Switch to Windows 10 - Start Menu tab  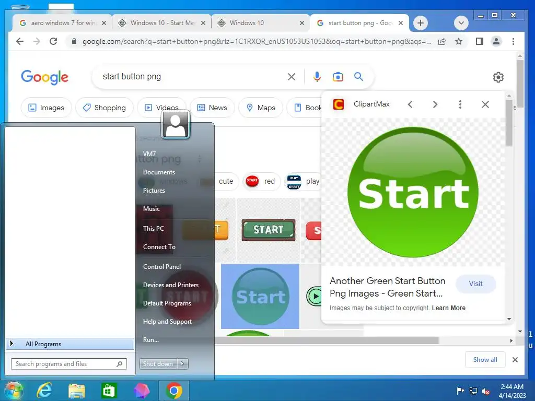point(162,23)
